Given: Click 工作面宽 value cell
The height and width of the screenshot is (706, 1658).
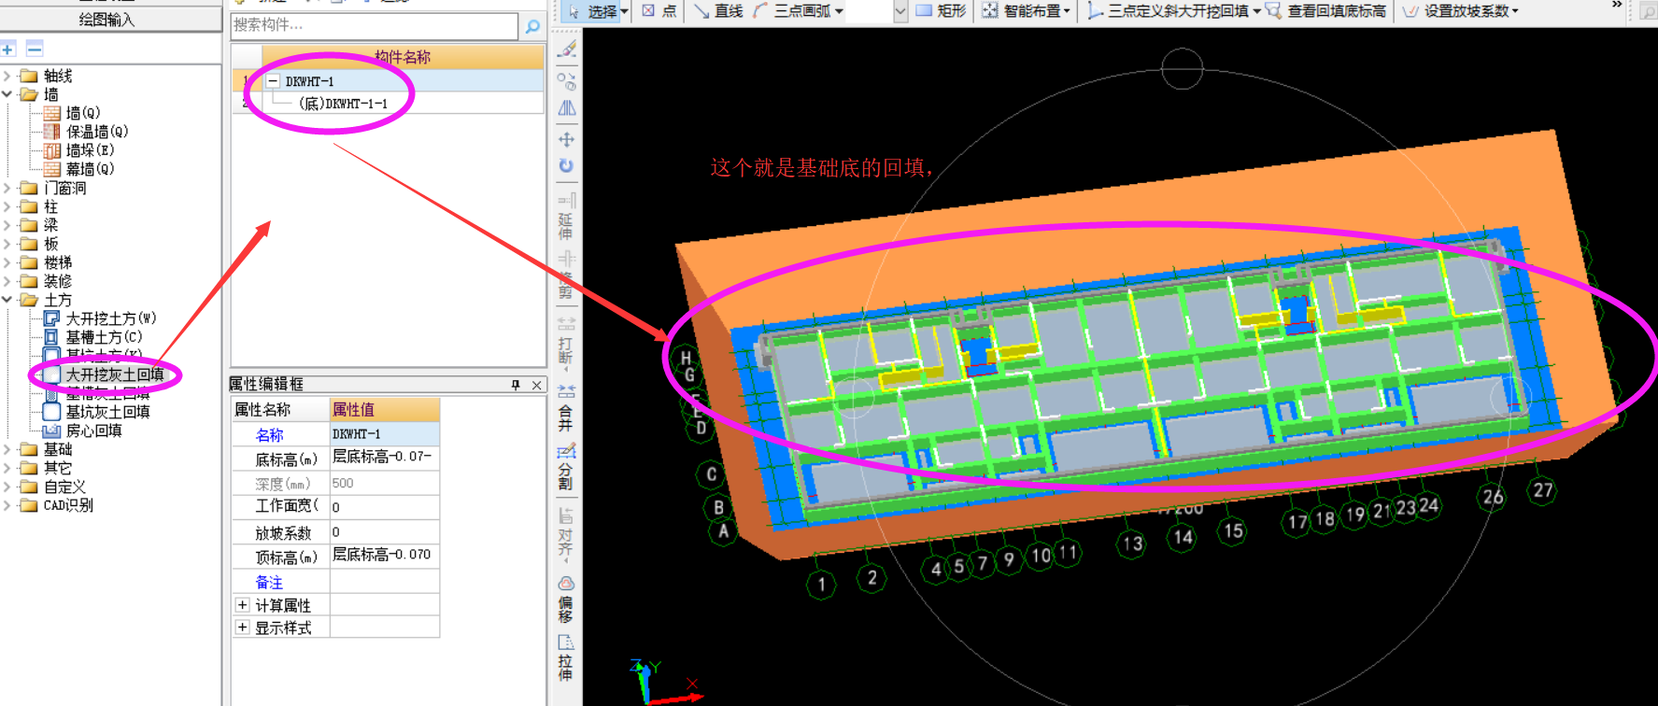Looking at the screenshot, I should coord(385,507).
